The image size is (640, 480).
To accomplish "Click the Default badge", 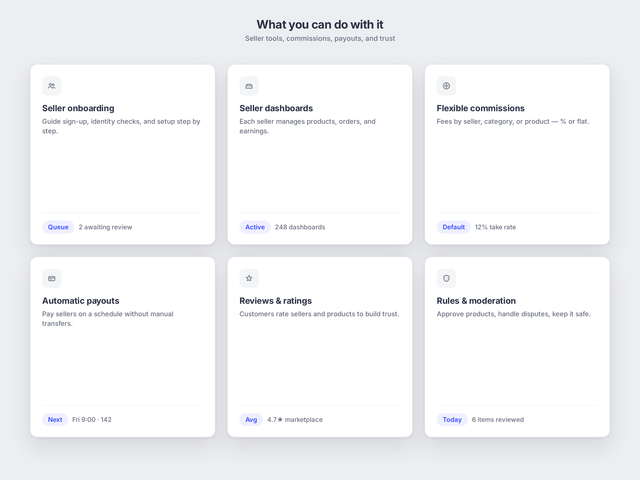I will pos(454,227).
